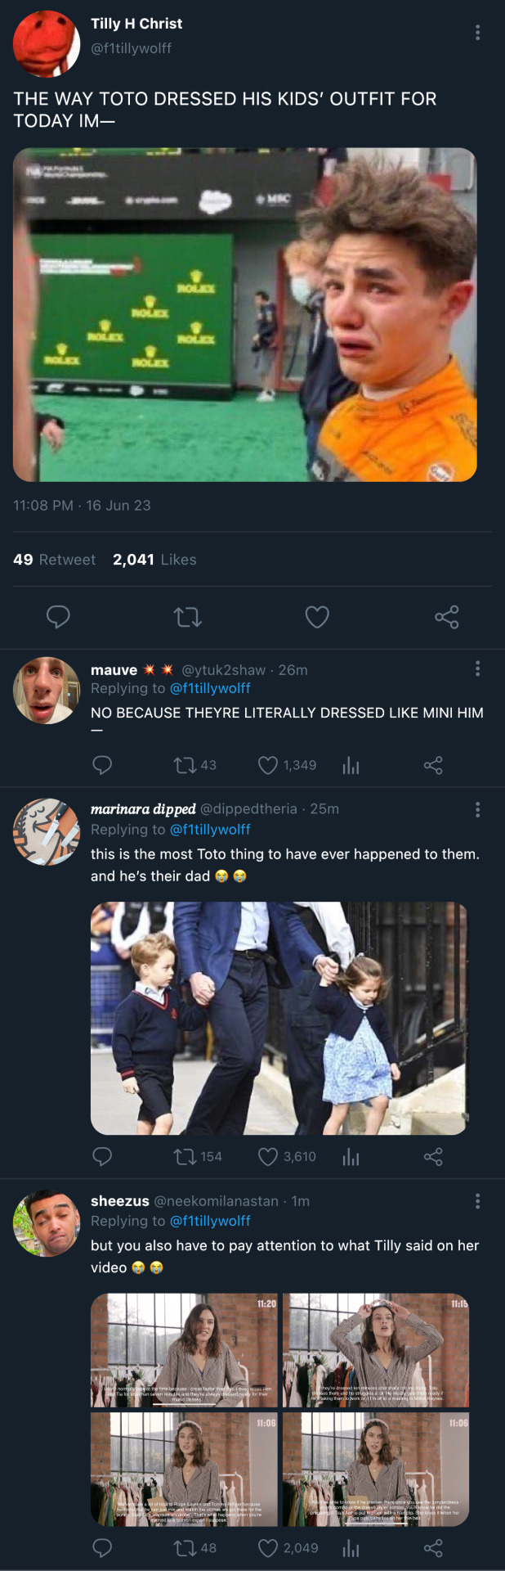
Task: Open @f1tillywolff mention in sheezus's reply
Action: pyautogui.click(x=210, y=1221)
